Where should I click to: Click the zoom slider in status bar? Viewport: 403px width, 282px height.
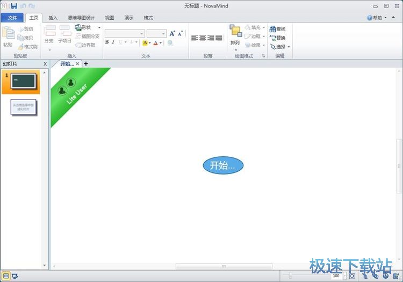tap(291, 276)
